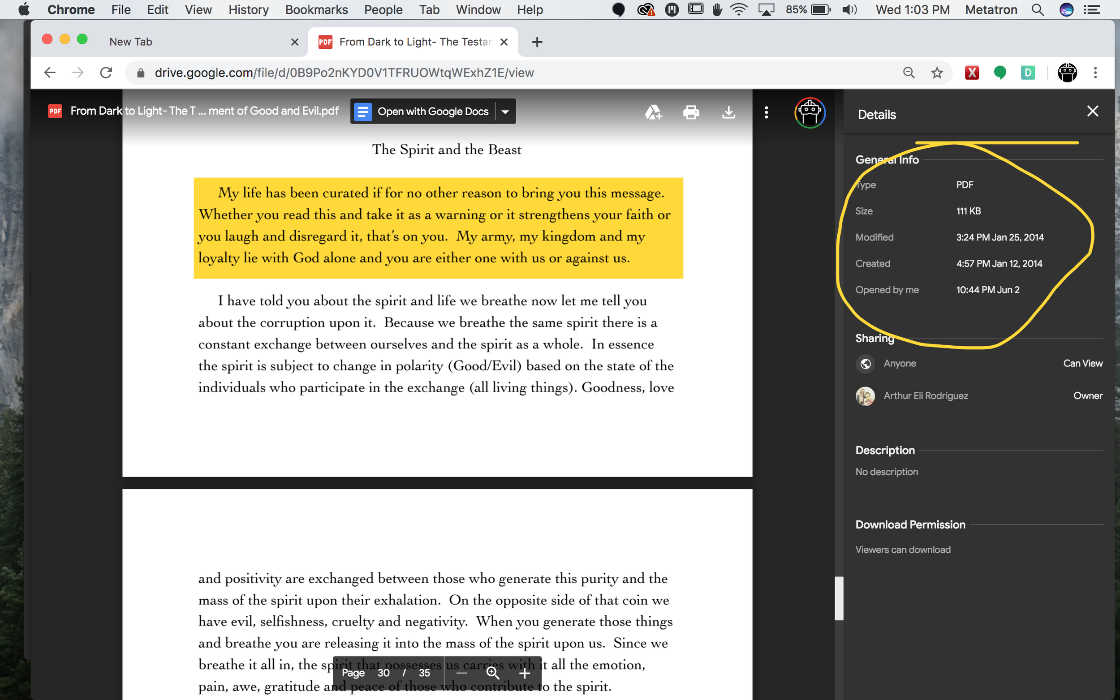Download the PDF file

tap(728, 112)
